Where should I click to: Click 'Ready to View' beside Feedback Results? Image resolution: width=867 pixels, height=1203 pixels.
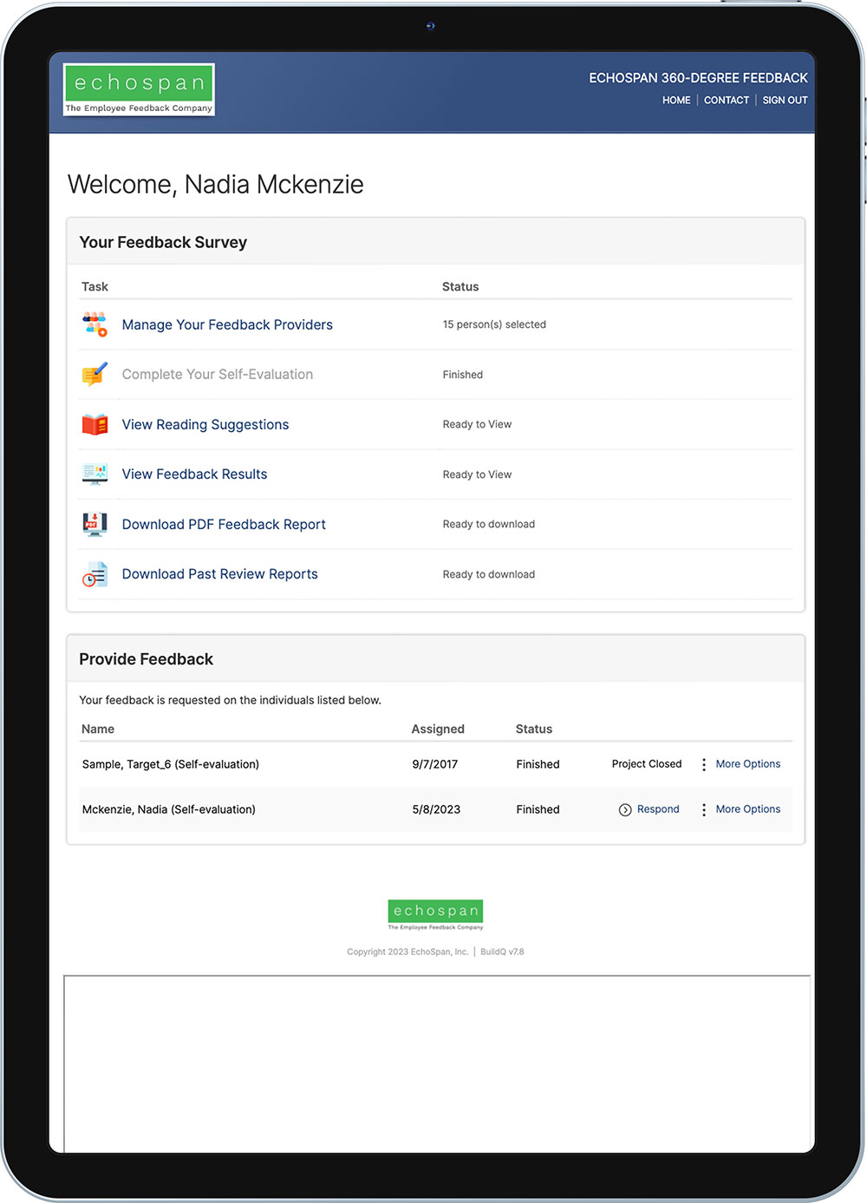pyautogui.click(x=477, y=474)
